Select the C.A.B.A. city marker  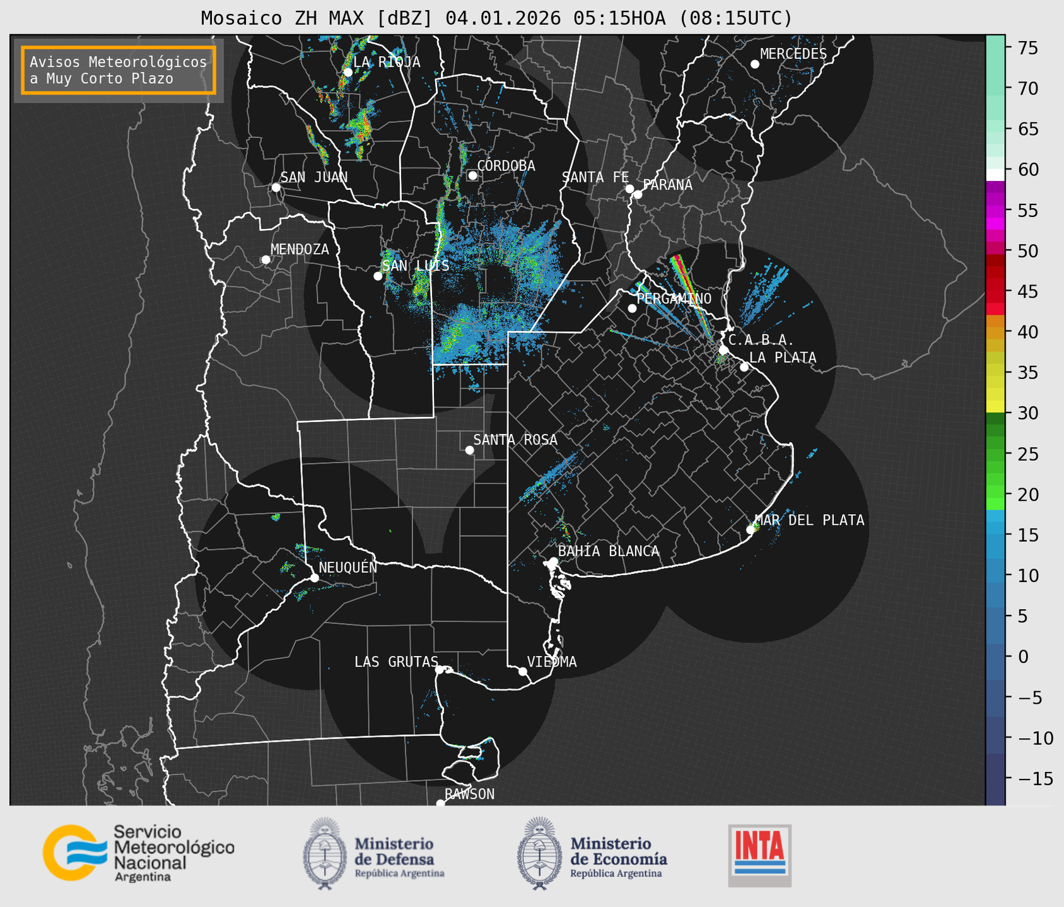[723, 350]
